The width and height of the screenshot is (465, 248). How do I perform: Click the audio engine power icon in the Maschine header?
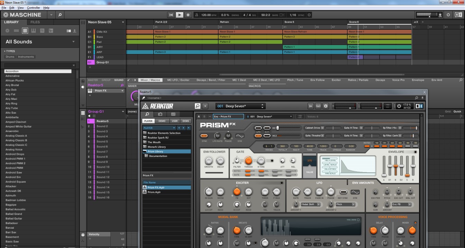tap(448, 15)
